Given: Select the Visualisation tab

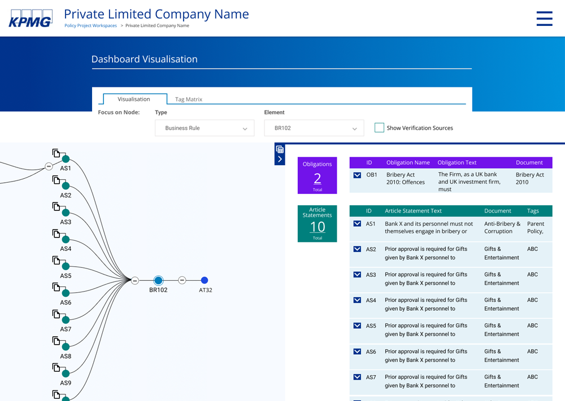Looking at the screenshot, I should (134, 99).
